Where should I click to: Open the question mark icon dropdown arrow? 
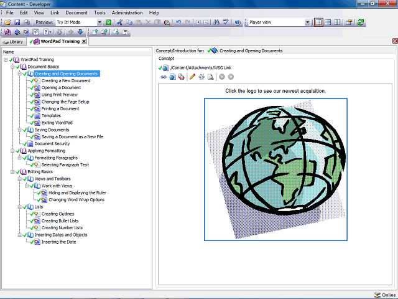(x=50, y=32)
